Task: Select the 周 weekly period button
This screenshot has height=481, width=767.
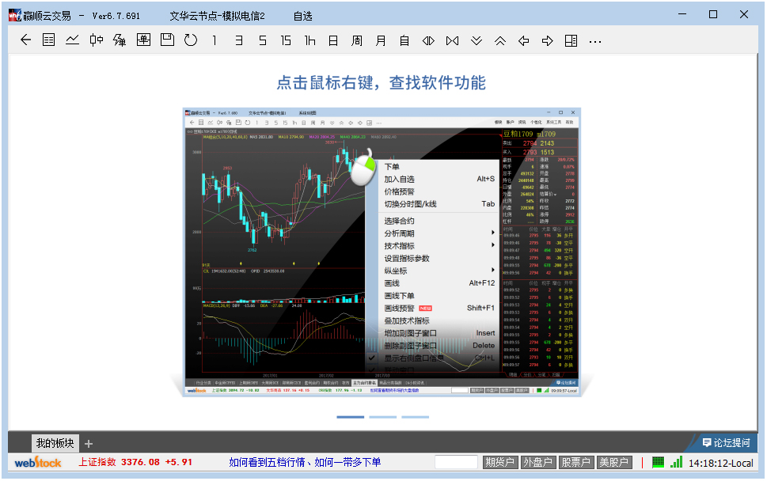Action: (357, 40)
